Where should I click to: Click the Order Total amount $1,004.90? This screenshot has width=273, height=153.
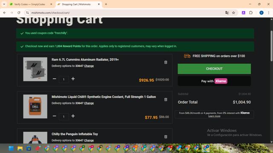coord(242,102)
